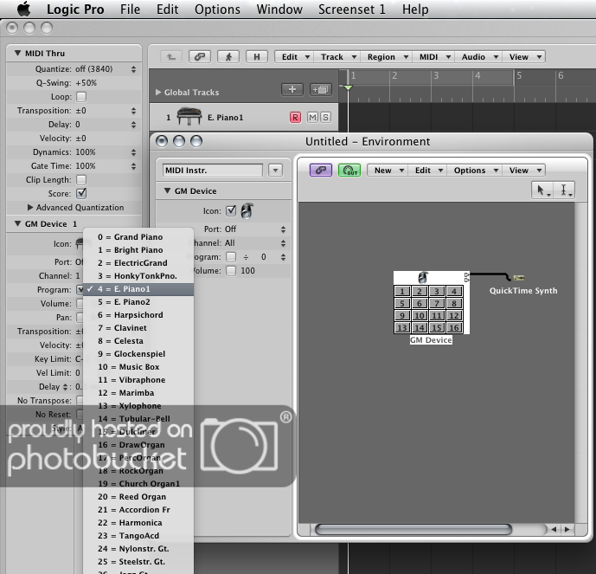The image size is (596, 574).
Task: Expand the Global Tracks disclosure triangle
Action: pos(157,92)
